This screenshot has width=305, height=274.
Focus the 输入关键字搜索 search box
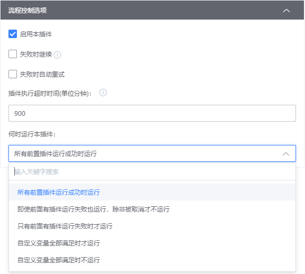pyautogui.click(x=152, y=171)
